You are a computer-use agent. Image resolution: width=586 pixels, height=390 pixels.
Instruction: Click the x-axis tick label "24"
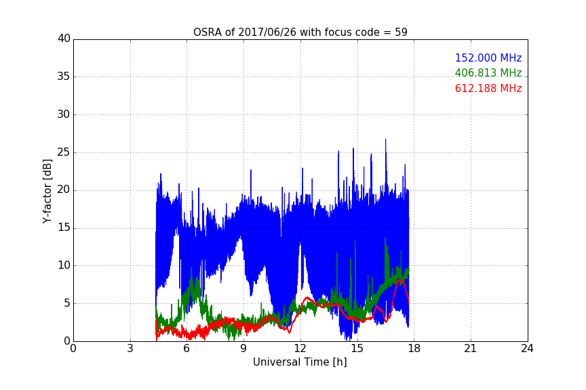coord(527,349)
